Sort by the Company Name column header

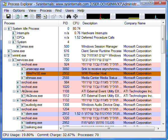[142, 23]
